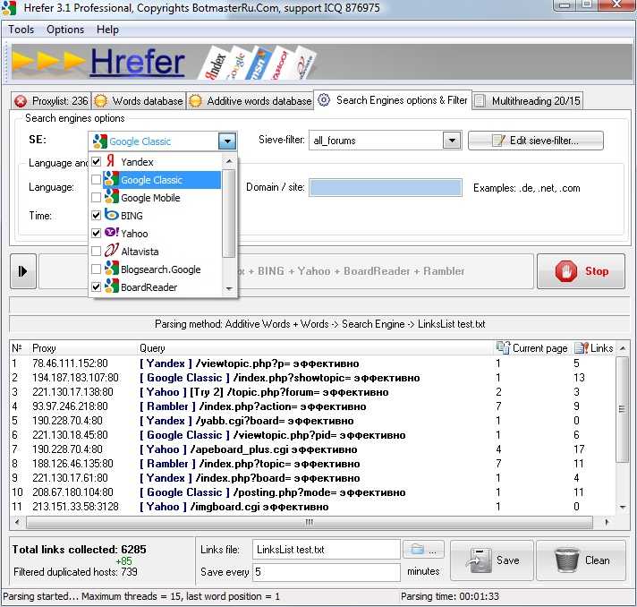Click the Google Mobile icon in list
Screen dimensions: 637x607
(x=111, y=197)
